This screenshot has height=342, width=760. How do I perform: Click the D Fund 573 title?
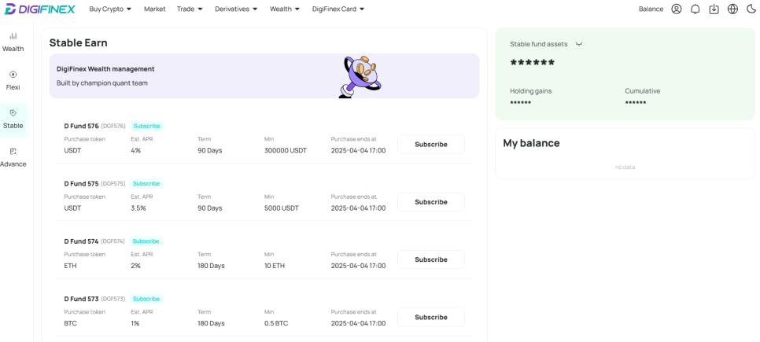81,299
